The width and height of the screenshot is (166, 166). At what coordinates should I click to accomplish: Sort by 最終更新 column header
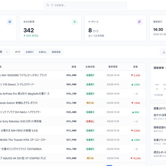(x=113, y=67)
